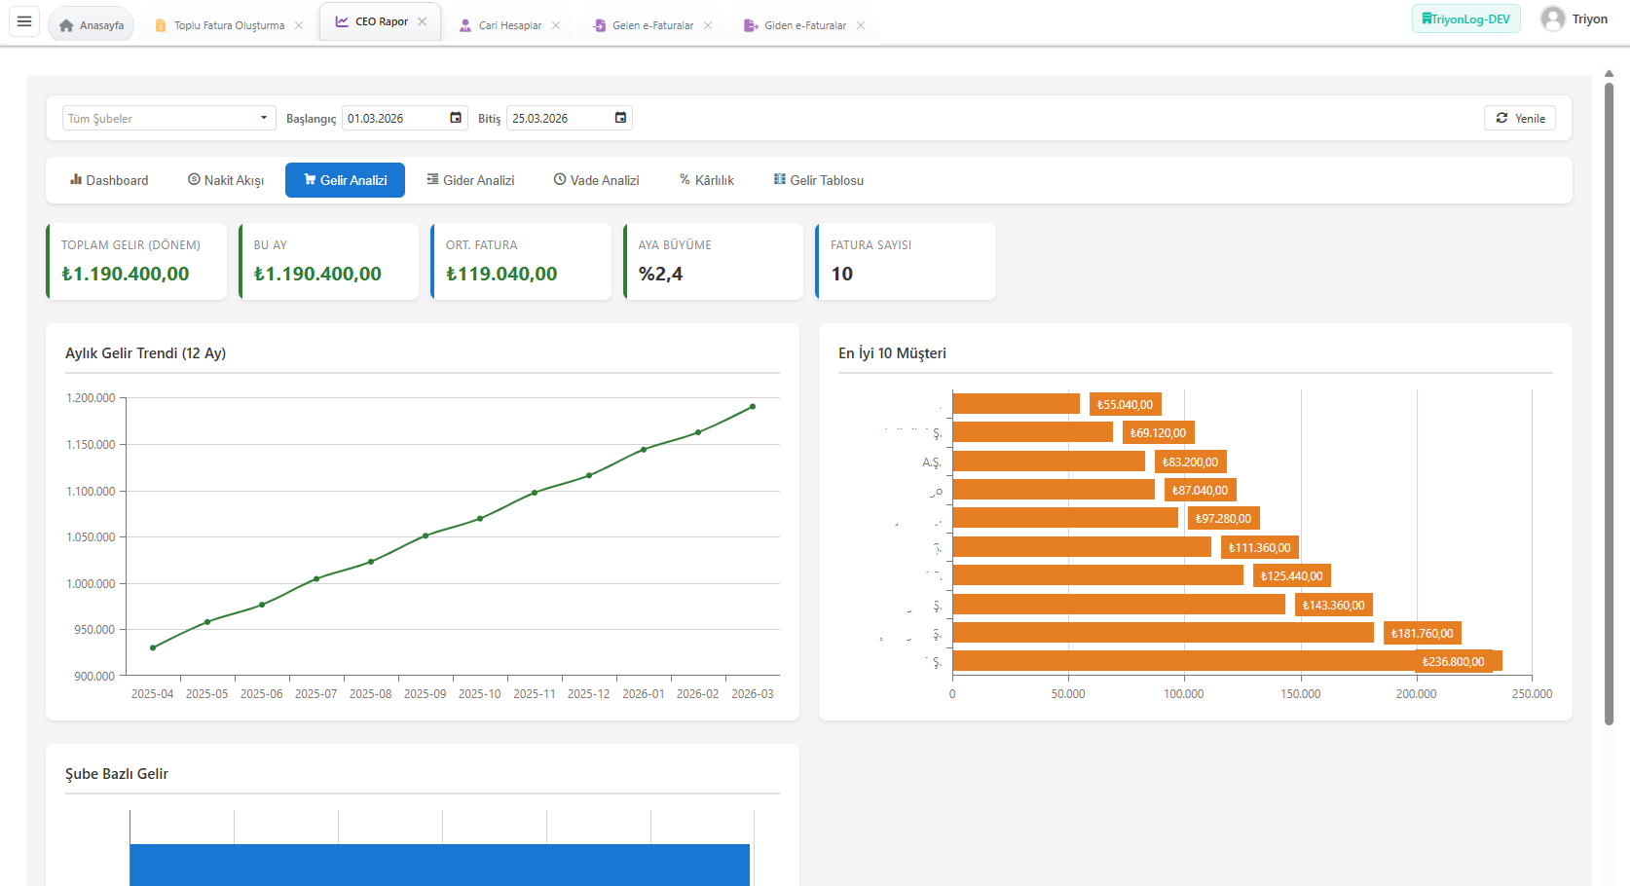The height and width of the screenshot is (886, 1630).
Task: Expand the Tüm Şubeler branch dropdown
Action: [168, 118]
